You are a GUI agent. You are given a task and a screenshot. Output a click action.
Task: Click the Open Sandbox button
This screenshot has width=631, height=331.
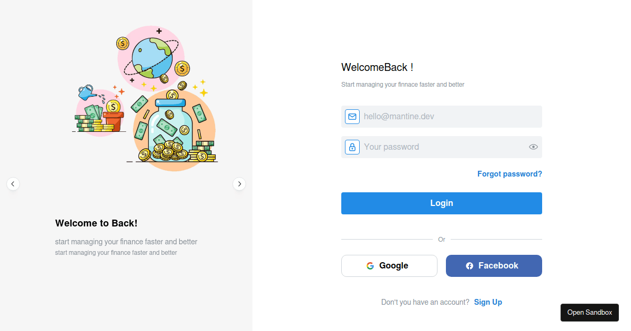[589, 312]
